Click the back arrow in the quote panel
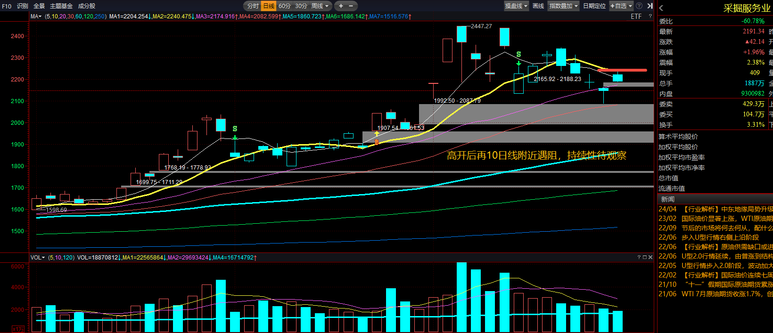The image size is (773, 333). [x=661, y=8]
